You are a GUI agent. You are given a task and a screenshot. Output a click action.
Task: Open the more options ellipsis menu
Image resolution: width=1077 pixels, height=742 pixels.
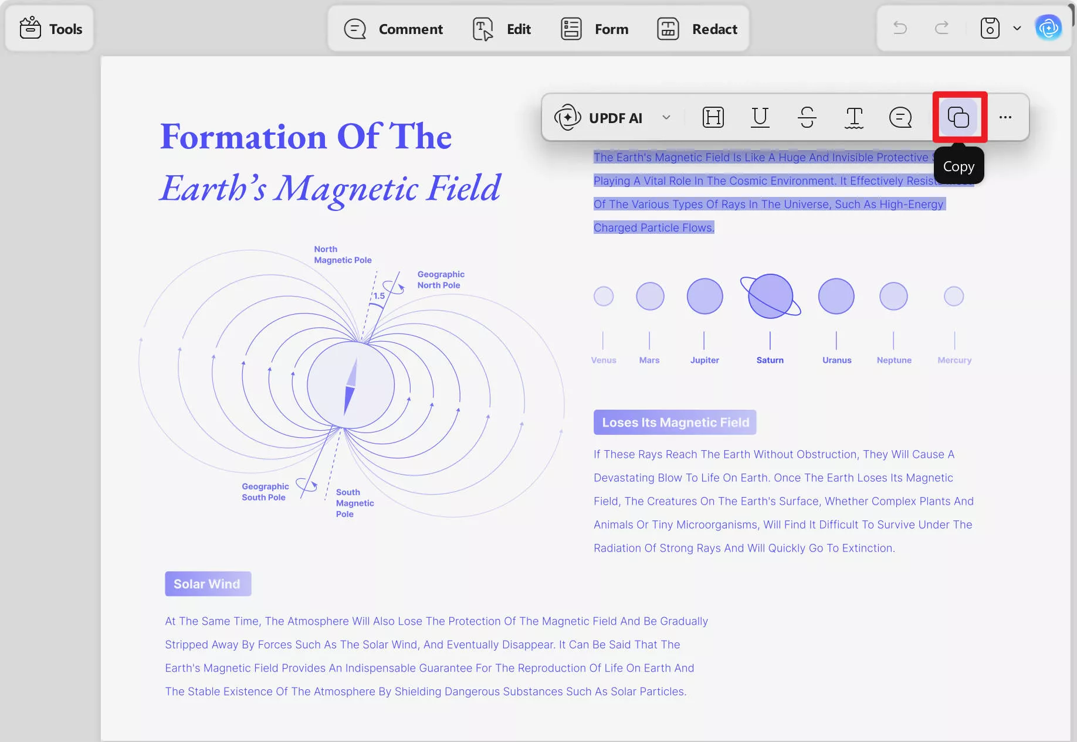click(x=1005, y=117)
